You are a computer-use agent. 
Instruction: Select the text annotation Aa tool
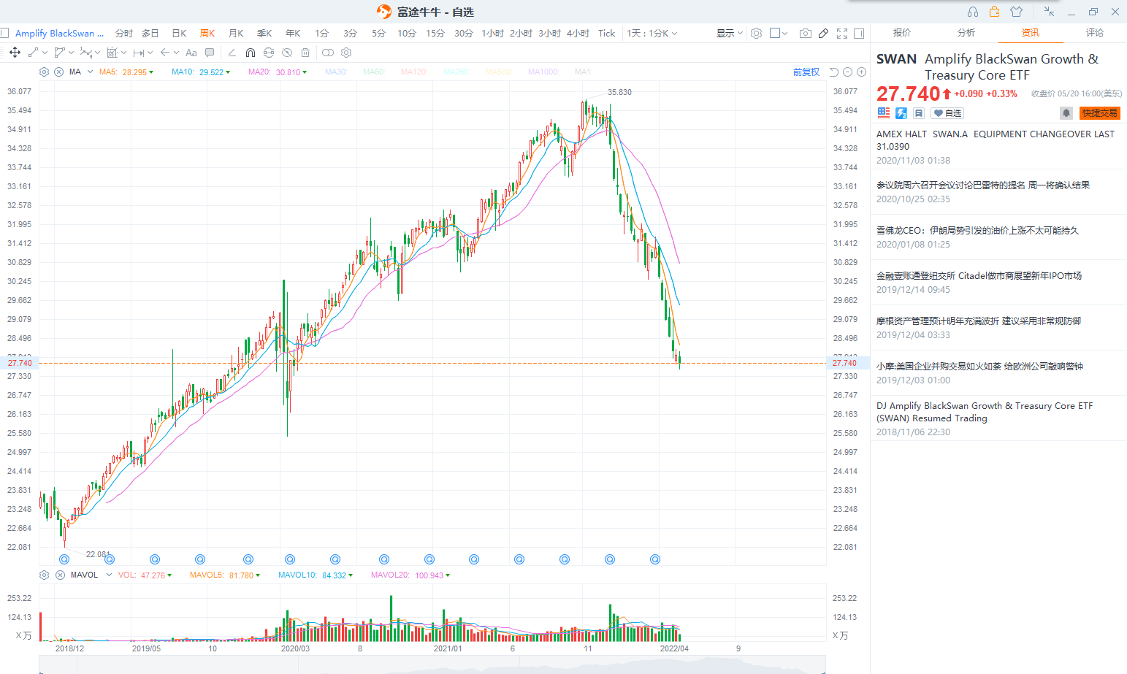coord(191,53)
